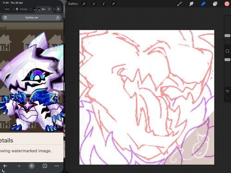Open the Procreate Gallery

[x=73, y=4]
